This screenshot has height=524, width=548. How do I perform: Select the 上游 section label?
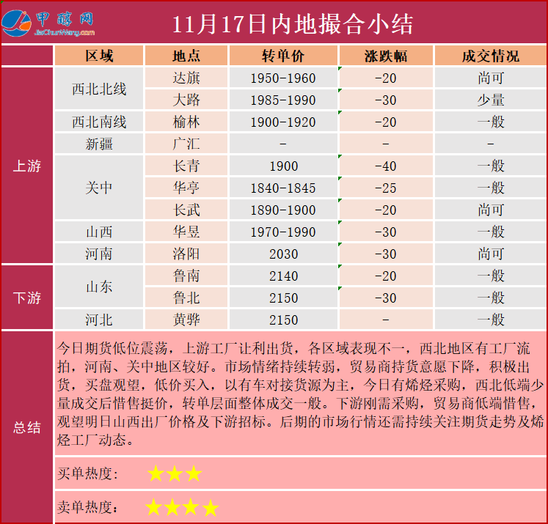[27, 166]
